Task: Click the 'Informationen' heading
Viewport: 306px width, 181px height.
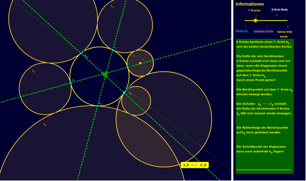Action: pos(250,4)
